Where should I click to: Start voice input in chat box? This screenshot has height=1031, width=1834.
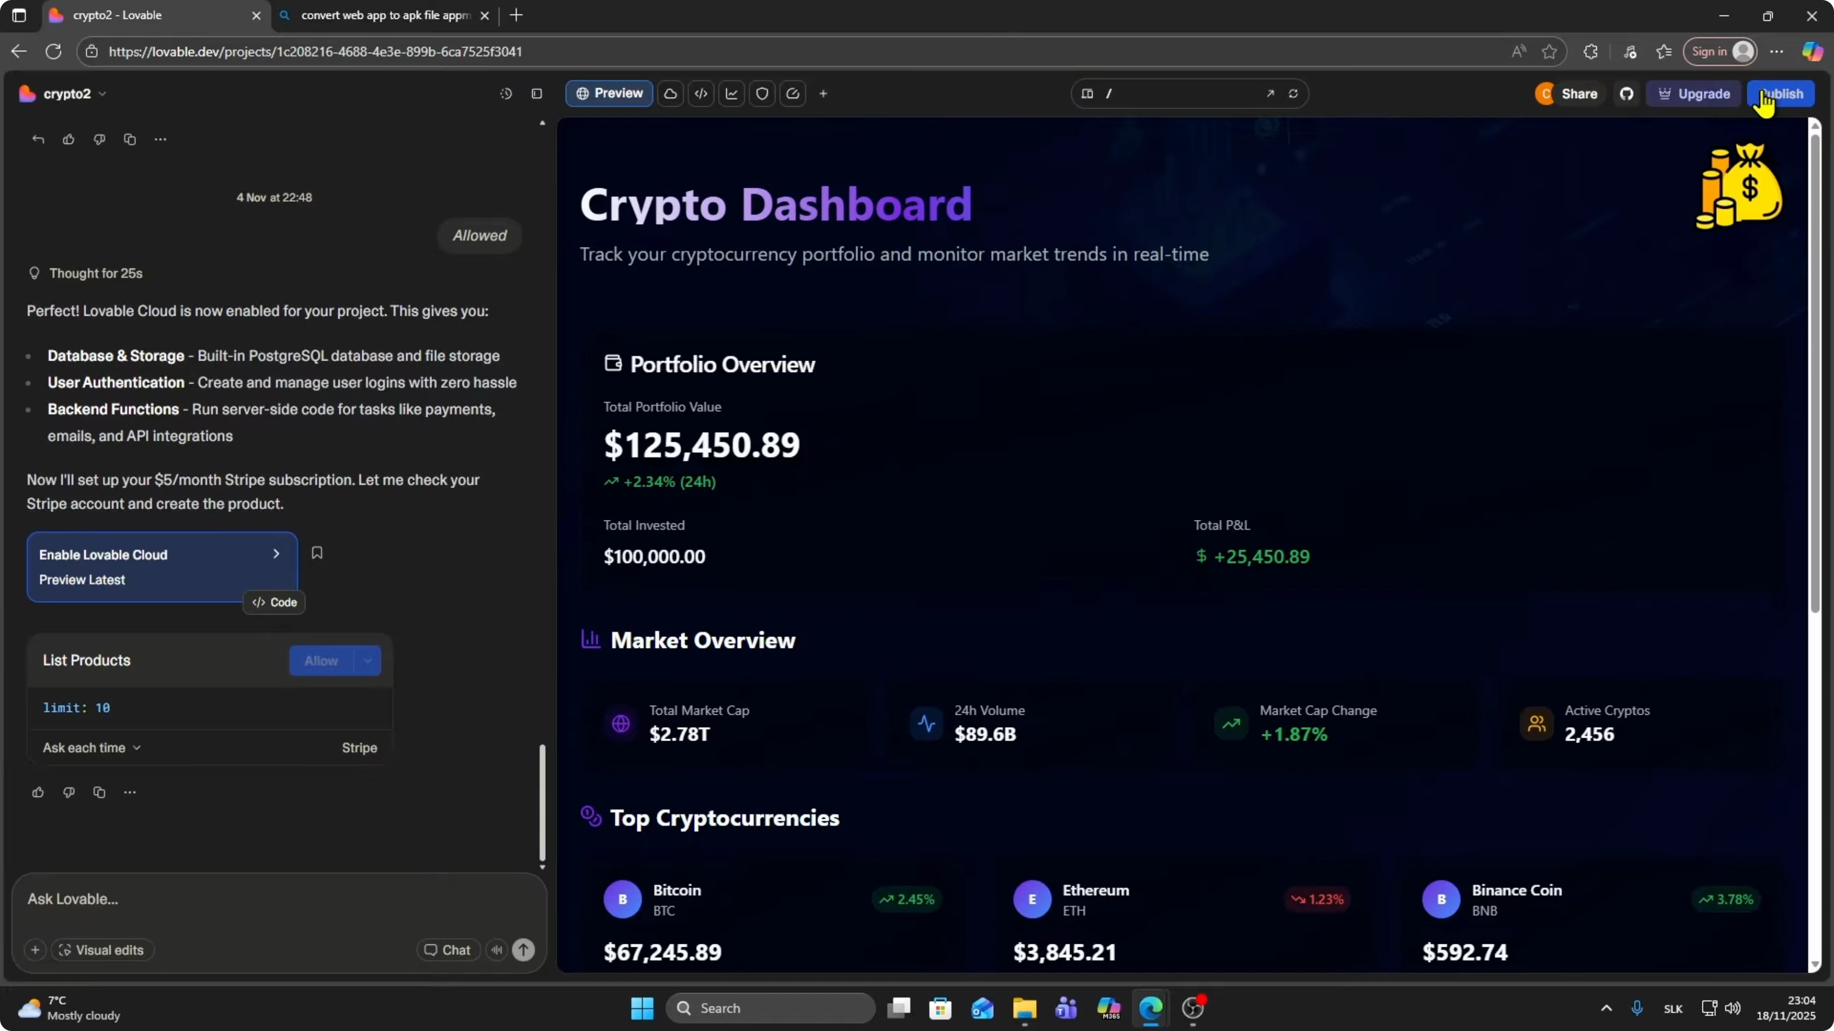pyautogui.click(x=496, y=950)
